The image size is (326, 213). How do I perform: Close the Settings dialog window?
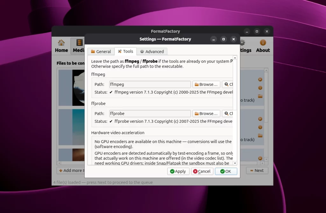pyautogui.click(x=233, y=39)
